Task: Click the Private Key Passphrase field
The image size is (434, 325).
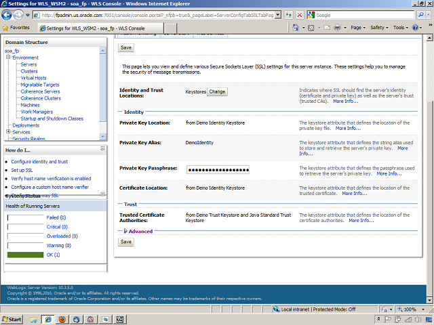Action: pyautogui.click(x=218, y=170)
